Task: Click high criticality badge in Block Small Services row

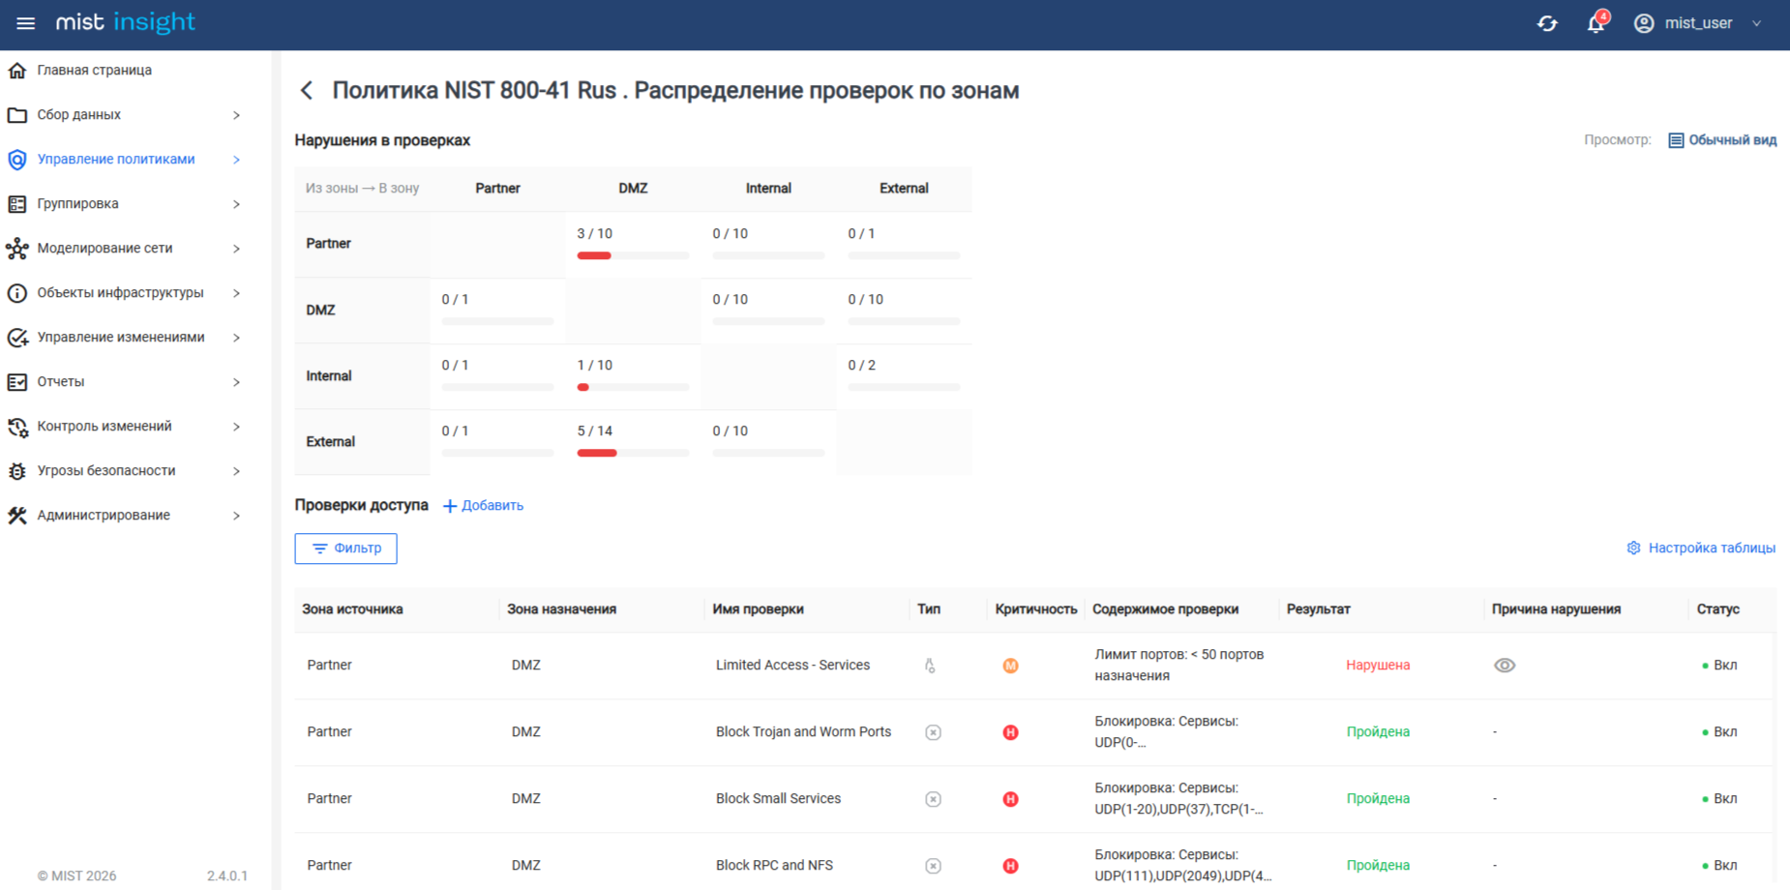Action: pyautogui.click(x=1010, y=799)
